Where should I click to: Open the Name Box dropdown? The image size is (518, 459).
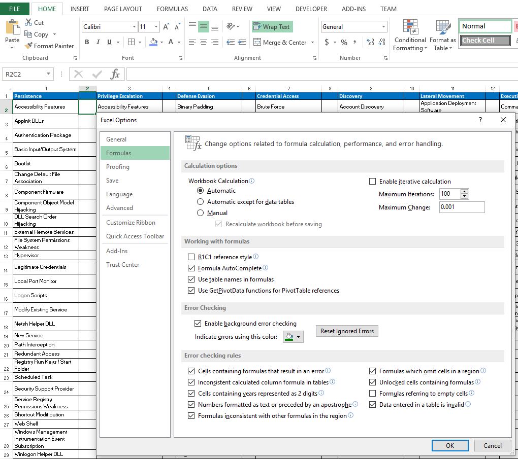coord(48,74)
